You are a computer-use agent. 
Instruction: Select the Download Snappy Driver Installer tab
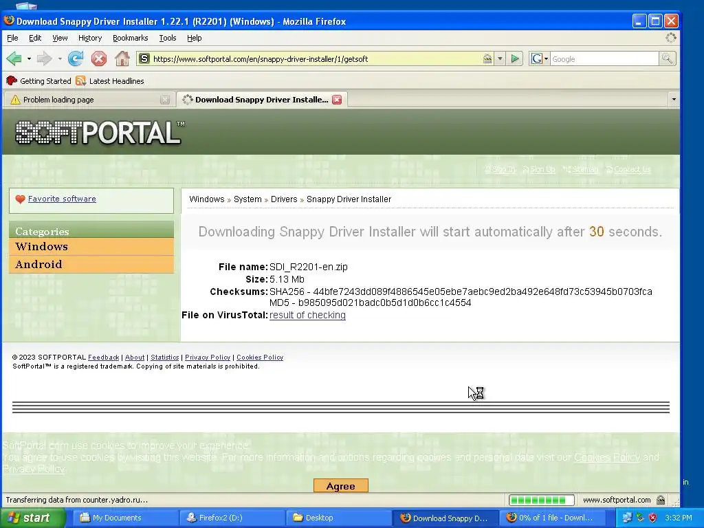pos(262,100)
